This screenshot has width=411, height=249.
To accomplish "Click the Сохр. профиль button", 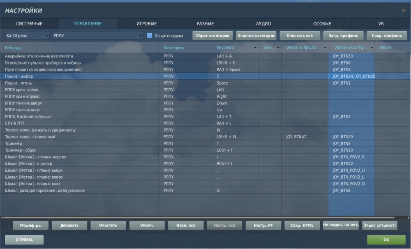I will 387,36.
